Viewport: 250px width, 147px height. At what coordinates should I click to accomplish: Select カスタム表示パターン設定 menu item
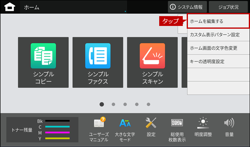tap(218, 35)
